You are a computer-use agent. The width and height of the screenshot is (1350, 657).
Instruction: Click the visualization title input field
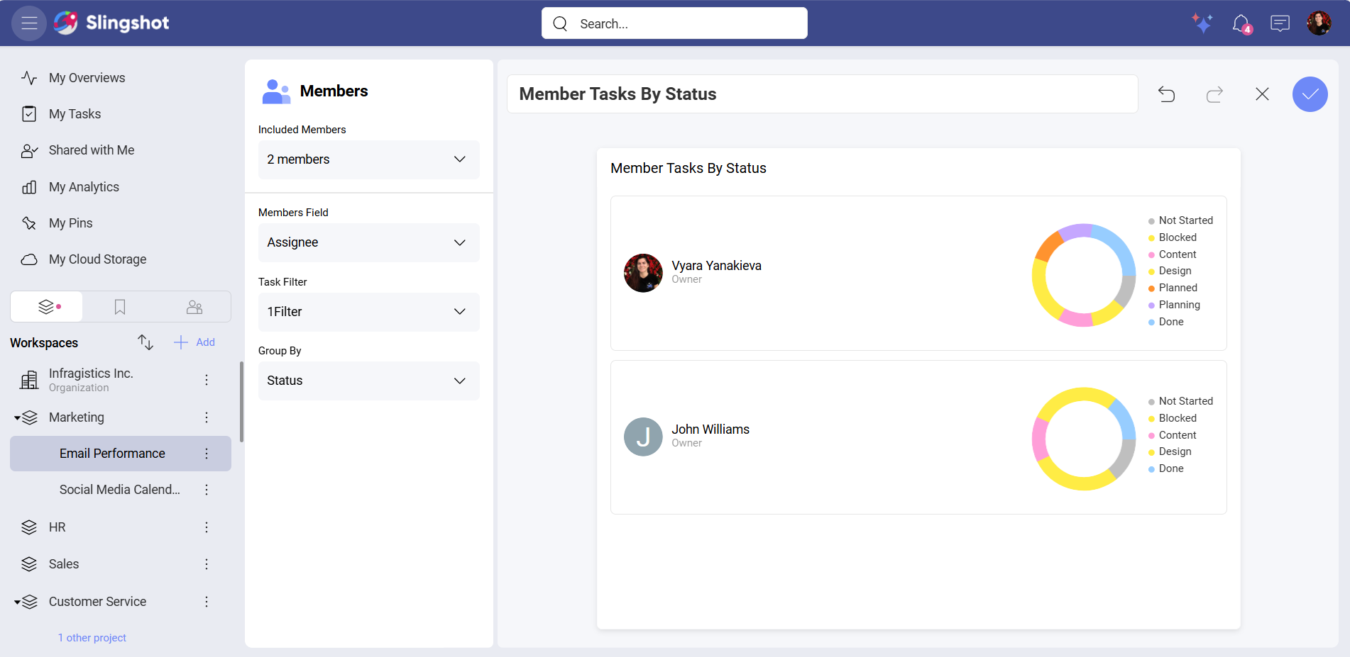pyautogui.click(x=821, y=94)
